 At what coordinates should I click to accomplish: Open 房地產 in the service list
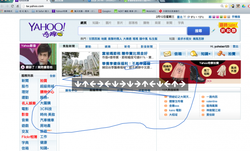(x=45, y=126)
